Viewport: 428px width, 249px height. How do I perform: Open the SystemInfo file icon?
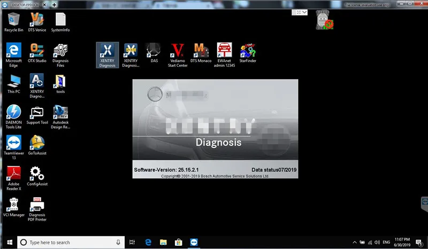60,22
